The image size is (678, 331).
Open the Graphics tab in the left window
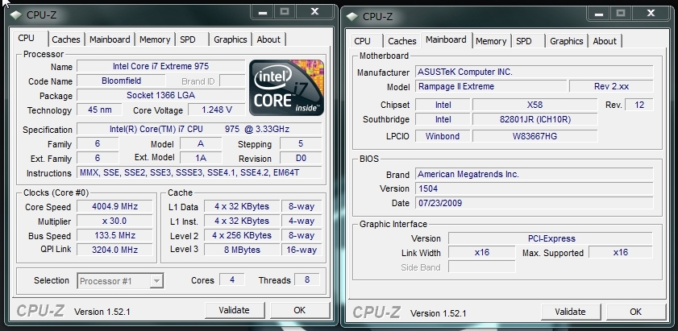pos(231,39)
